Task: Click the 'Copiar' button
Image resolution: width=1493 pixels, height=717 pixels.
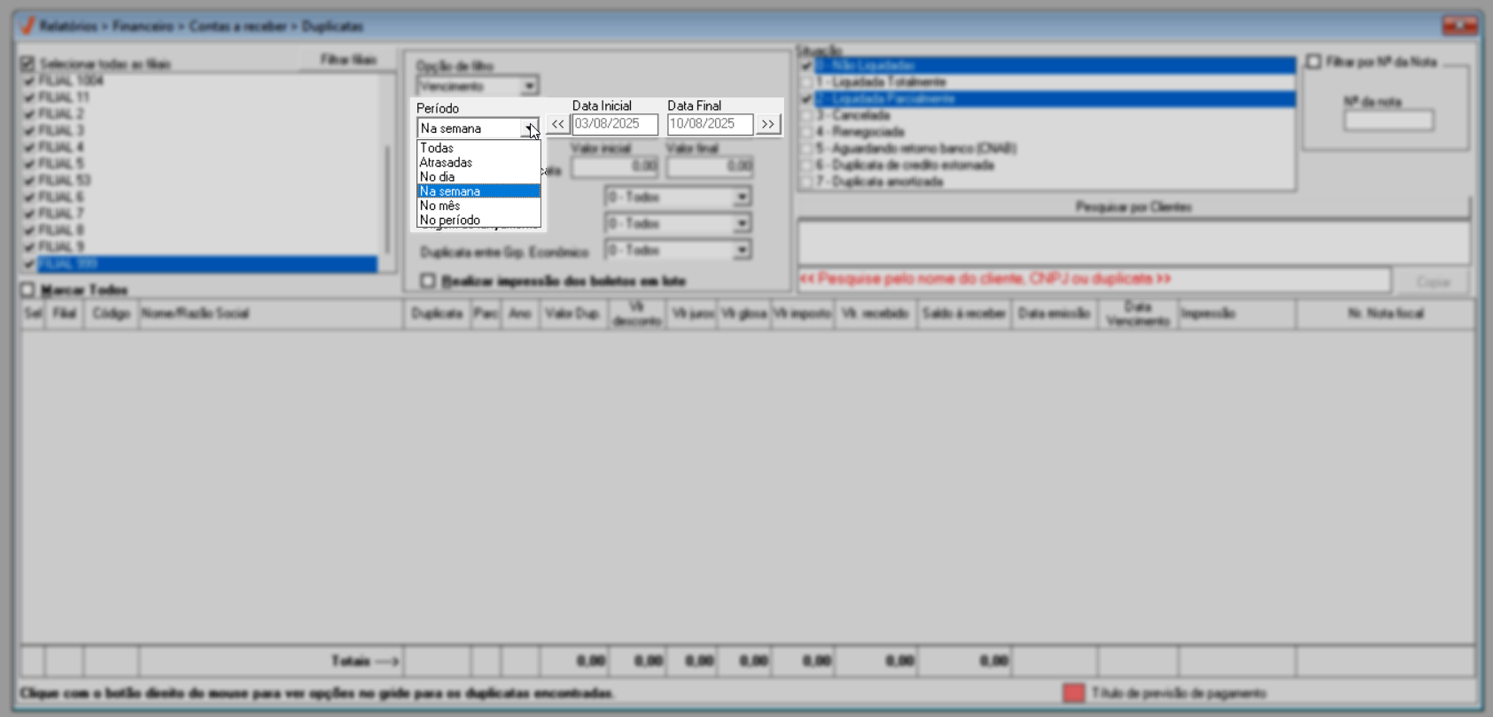Action: tap(1432, 282)
